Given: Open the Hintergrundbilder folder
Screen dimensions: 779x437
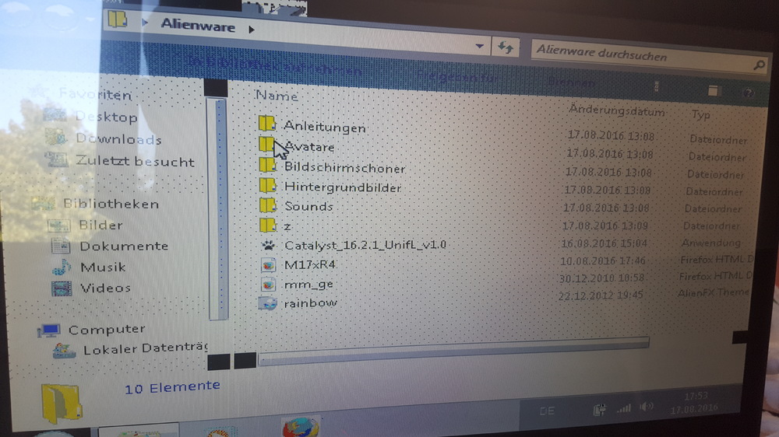Looking at the screenshot, I should click(342, 187).
